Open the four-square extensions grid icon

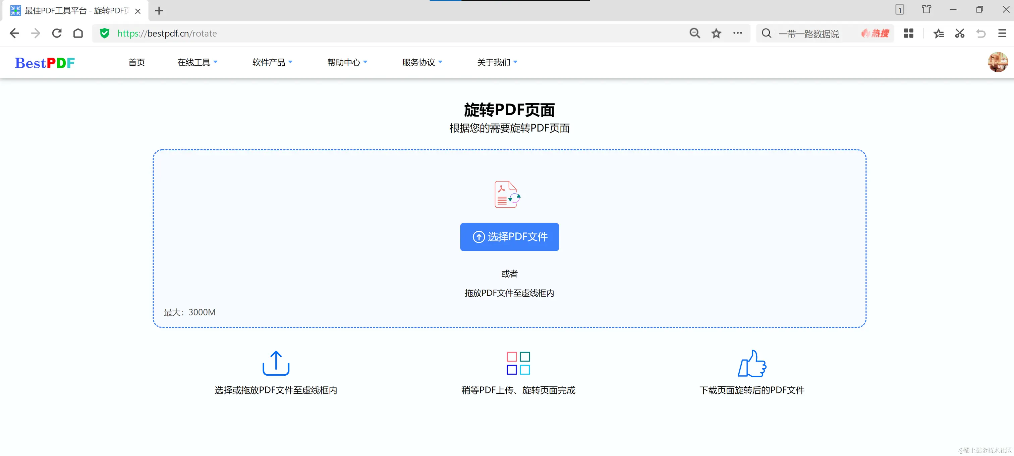908,33
